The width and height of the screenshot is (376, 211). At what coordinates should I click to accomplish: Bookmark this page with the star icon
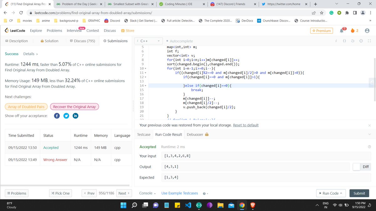click(321, 13)
